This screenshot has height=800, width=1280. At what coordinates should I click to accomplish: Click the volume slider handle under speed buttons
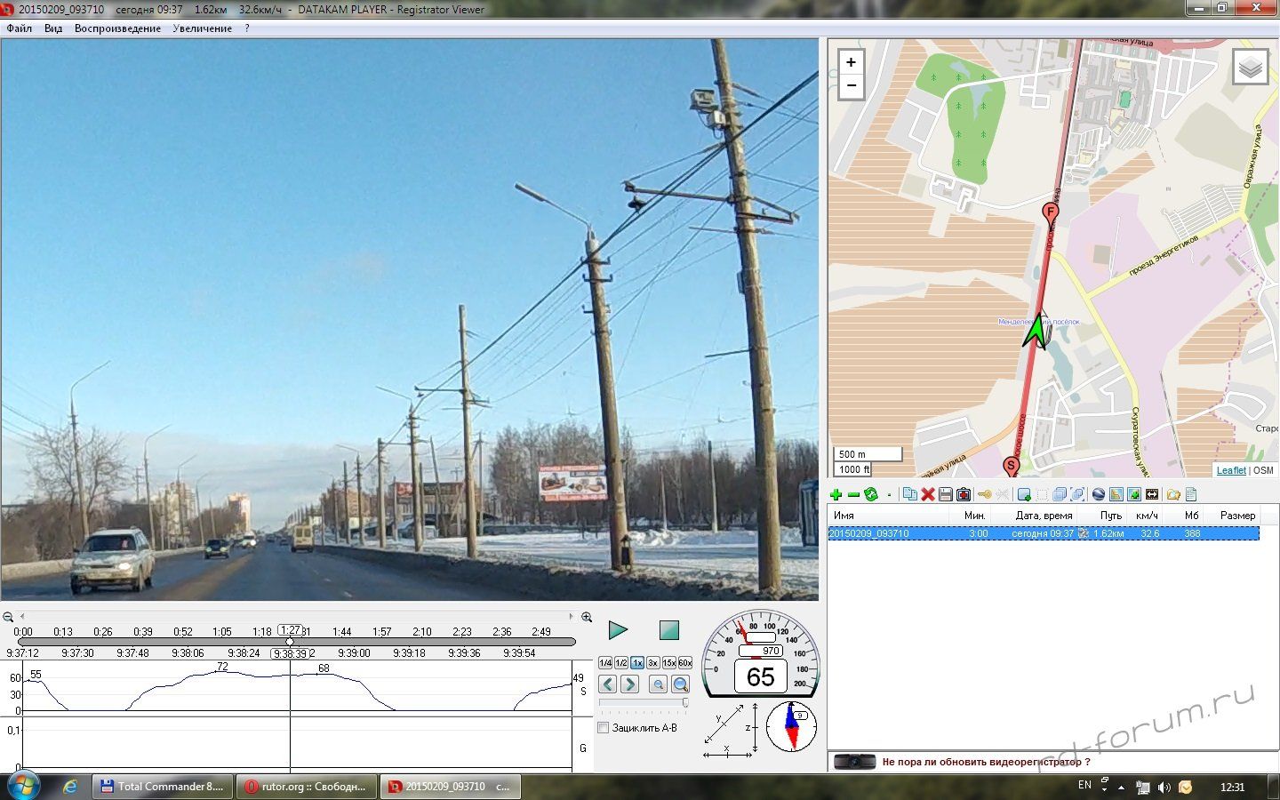point(685,702)
